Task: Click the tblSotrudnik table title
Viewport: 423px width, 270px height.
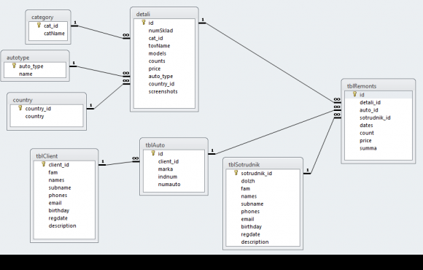Action: pos(244,164)
